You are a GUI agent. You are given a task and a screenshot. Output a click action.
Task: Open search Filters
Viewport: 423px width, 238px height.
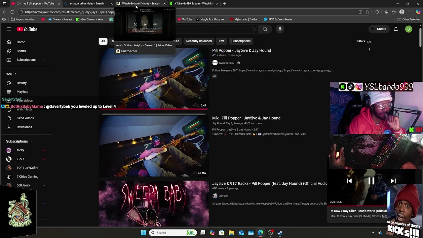coord(364,41)
